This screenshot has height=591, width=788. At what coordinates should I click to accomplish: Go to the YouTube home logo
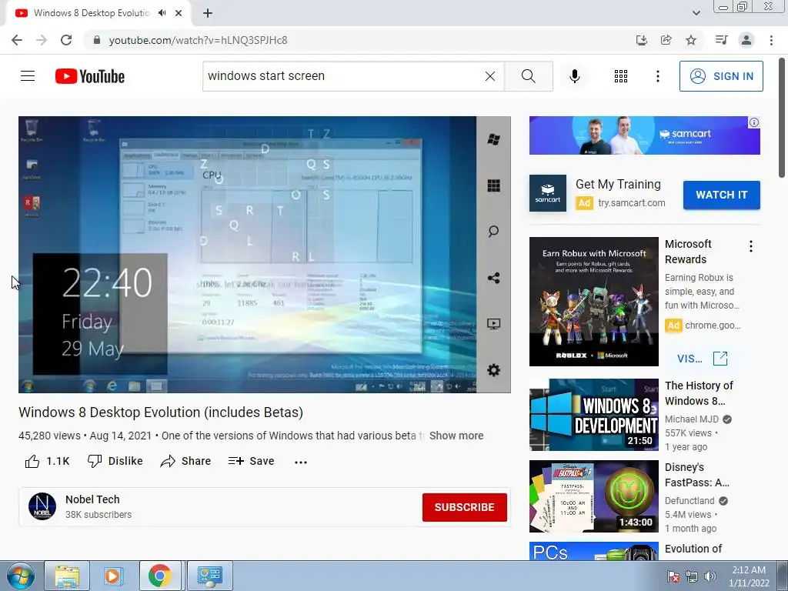click(90, 76)
